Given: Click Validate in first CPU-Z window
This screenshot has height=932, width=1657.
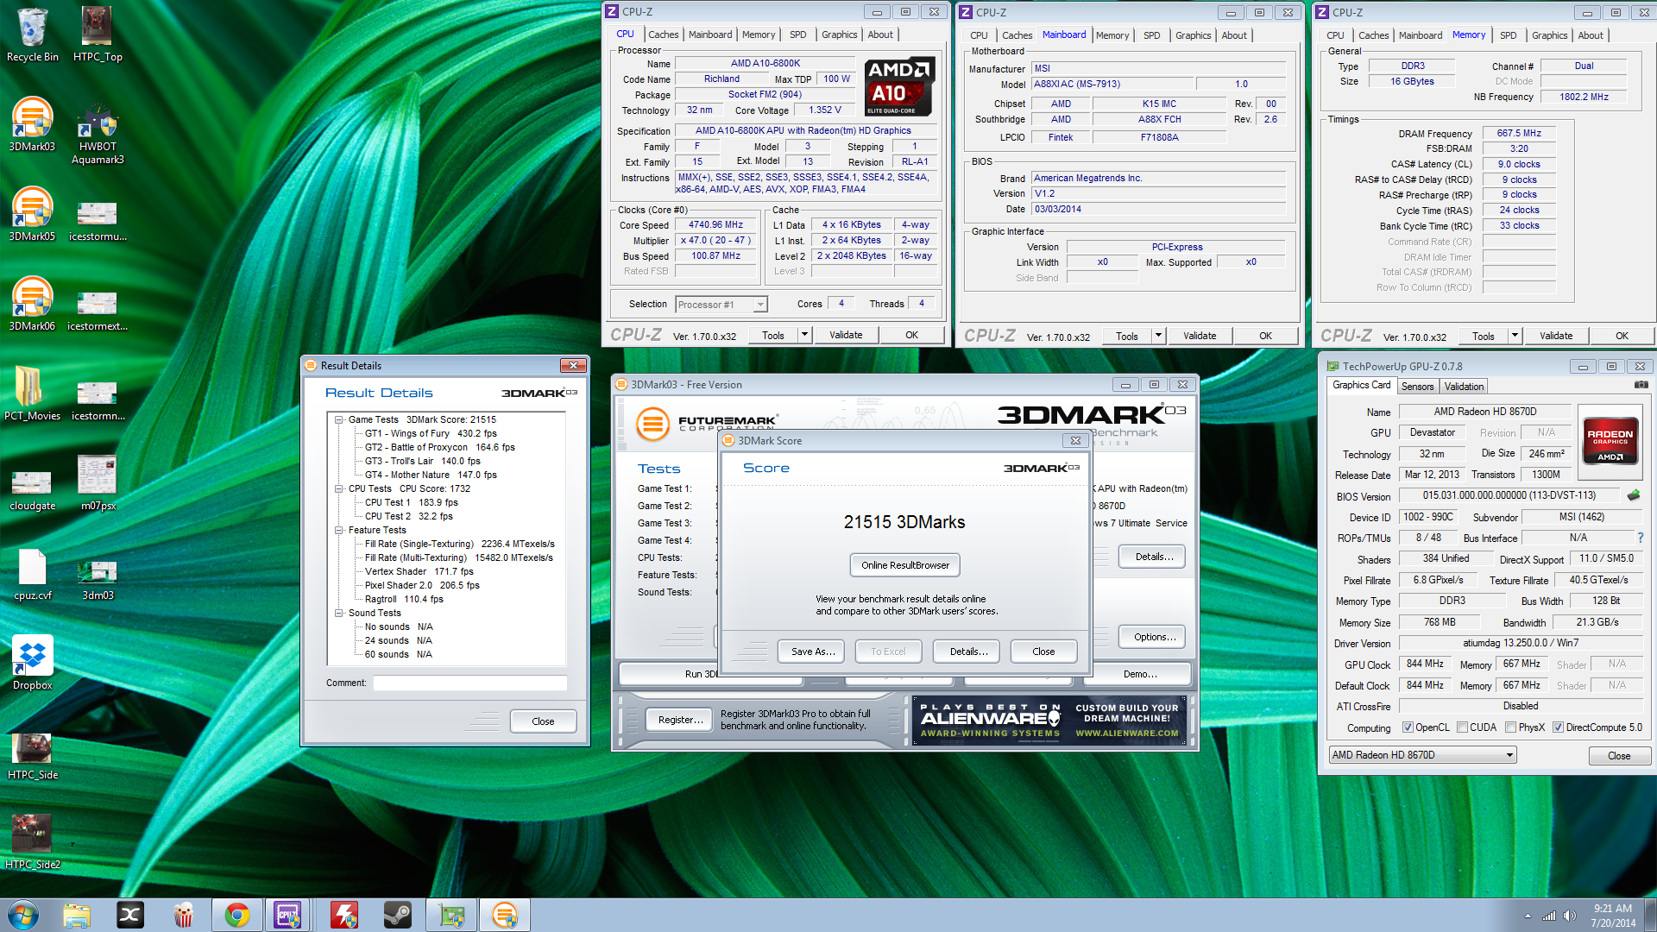Looking at the screenshot, I should 845,335.
